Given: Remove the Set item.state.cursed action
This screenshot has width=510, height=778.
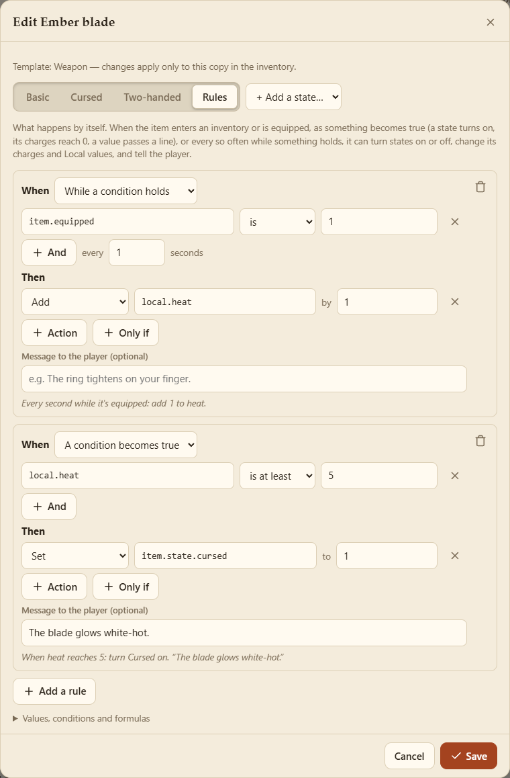Looking at the screenshot, I should tap(455, 556).
